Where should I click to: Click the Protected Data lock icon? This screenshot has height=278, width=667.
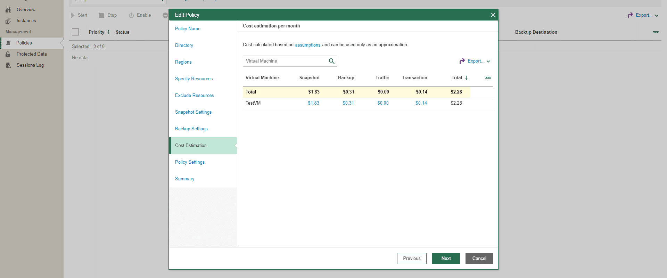coord(8,54)
